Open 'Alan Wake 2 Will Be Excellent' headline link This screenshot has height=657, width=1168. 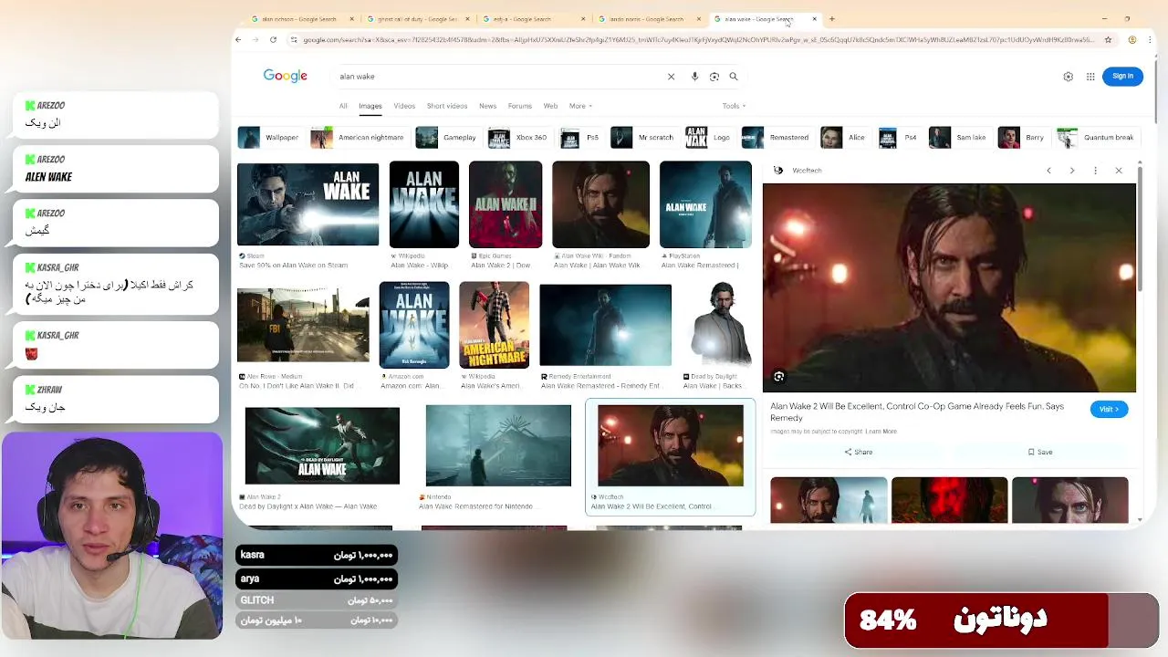917,412
